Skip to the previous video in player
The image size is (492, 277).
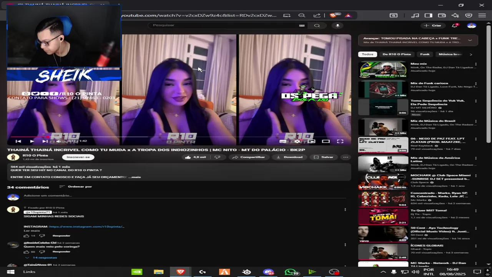click(18, 141)
